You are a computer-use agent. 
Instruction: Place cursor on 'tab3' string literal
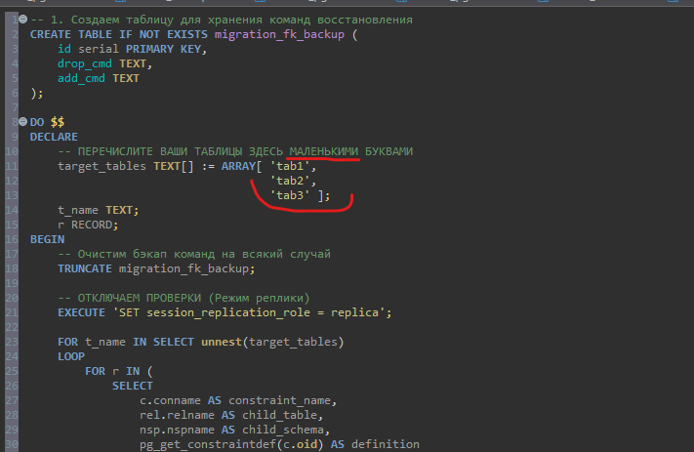tap(291, 195)
